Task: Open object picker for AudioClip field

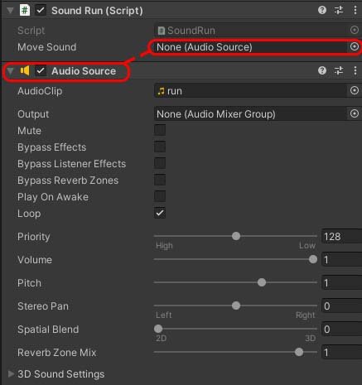Action: [355, 90]
